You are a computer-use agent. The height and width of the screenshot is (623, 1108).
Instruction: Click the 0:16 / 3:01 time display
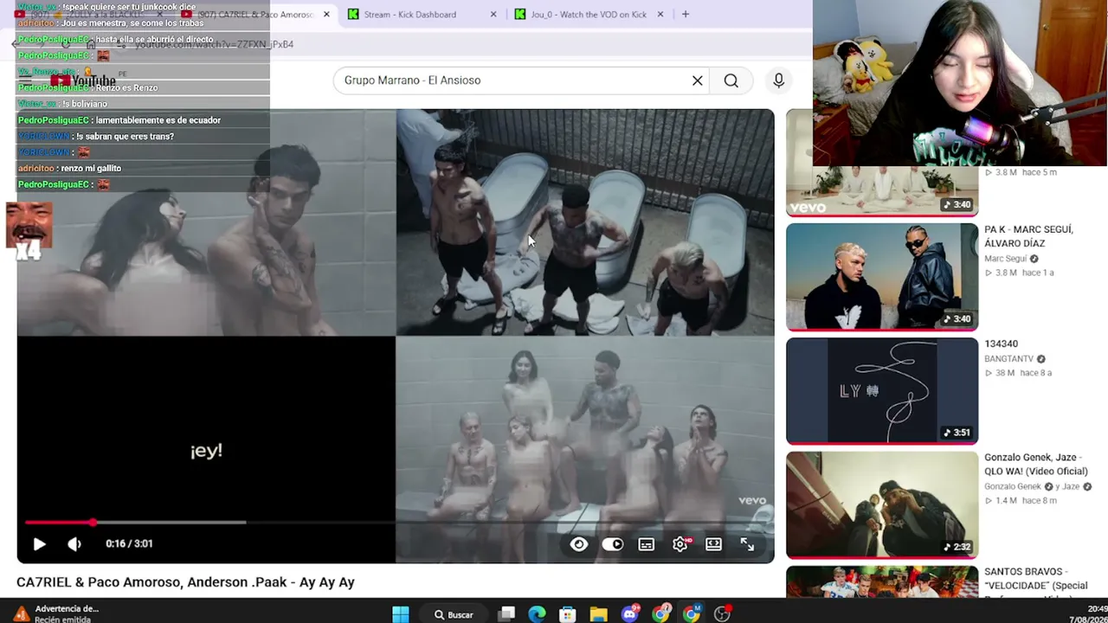pyautogui.click(x=129, y=544)
